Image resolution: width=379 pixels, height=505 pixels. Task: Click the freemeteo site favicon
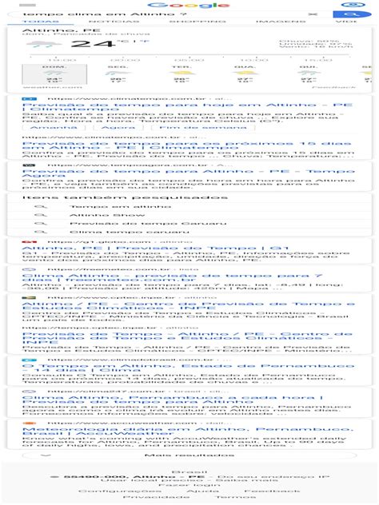pos(30,269)
